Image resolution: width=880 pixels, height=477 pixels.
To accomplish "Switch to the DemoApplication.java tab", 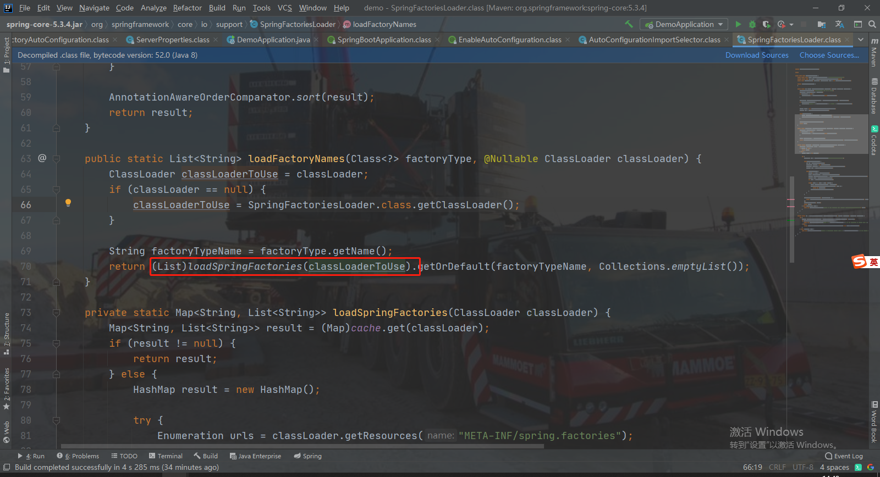I will click(273, 40).
